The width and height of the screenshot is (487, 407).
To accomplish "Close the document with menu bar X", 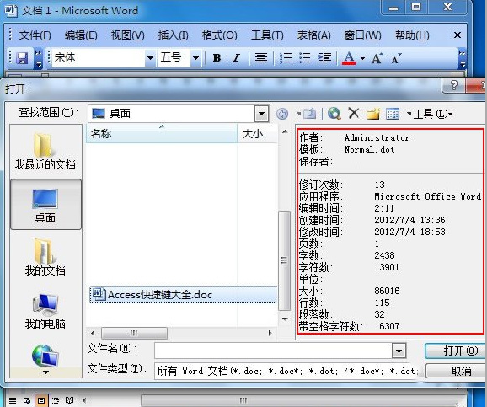I will click(x=458, y=35).
